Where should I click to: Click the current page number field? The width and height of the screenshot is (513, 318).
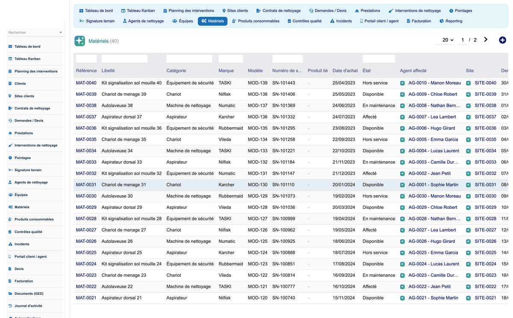point(462,40)
